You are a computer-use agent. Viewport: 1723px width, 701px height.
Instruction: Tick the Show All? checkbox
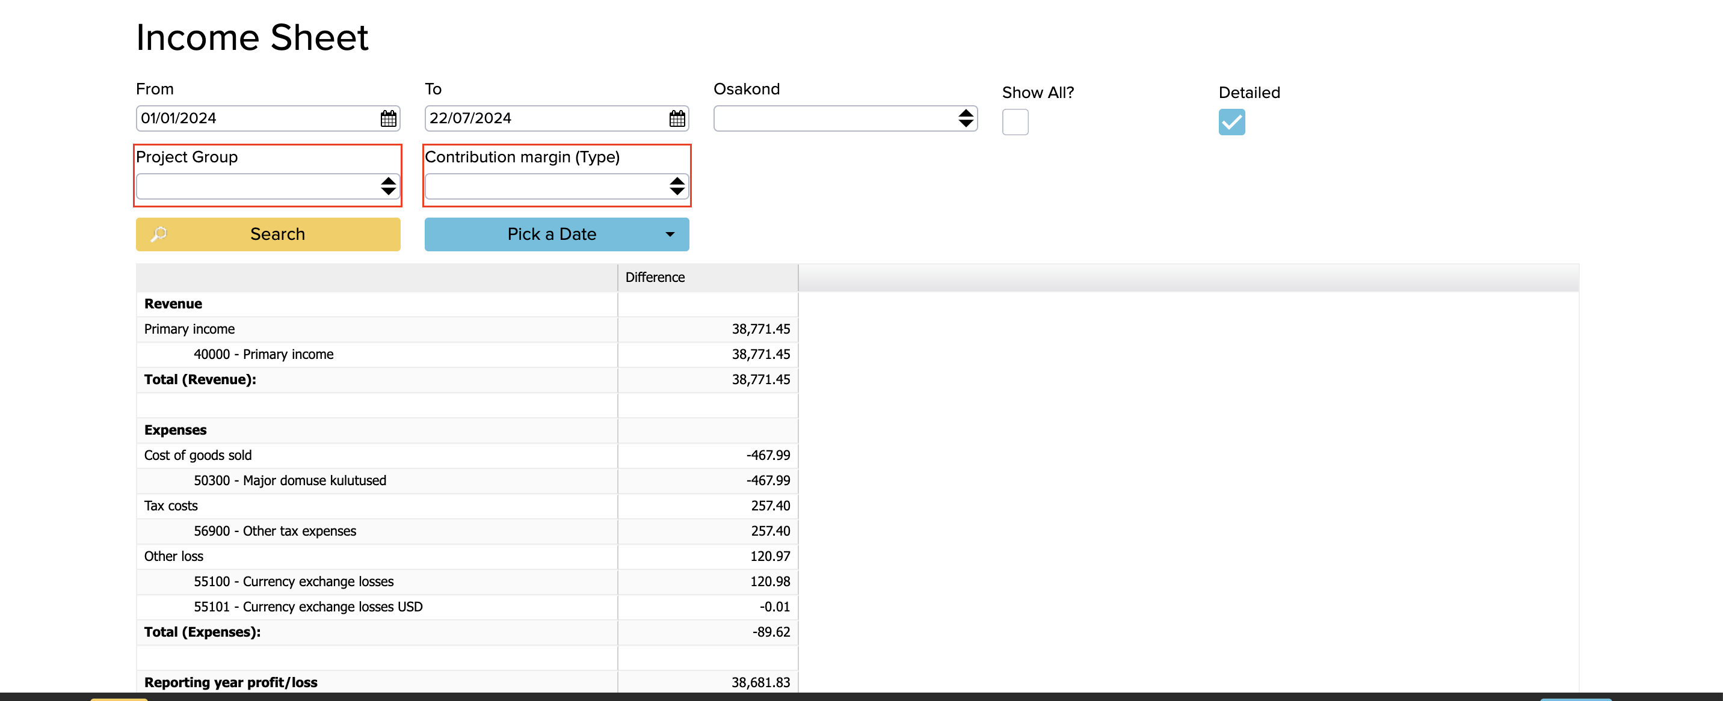coord(1015,122)
